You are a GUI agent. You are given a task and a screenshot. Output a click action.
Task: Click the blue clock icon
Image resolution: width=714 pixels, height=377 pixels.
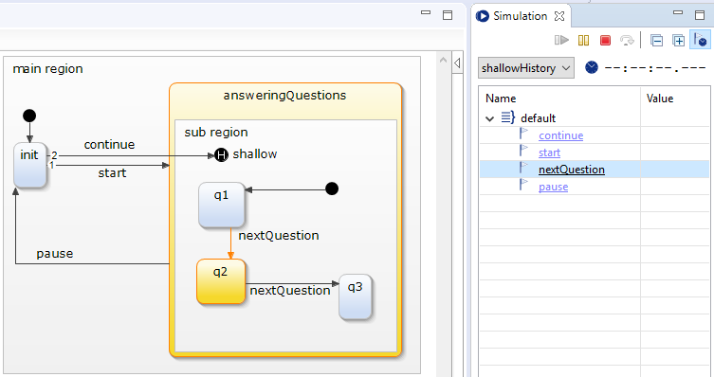591,68
